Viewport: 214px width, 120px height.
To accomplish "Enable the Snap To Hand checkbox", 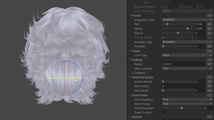I will pos(163,113).
